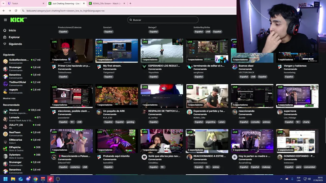Expand Mostrar más in following list
326x183 pixels.
(x=9, y=98)
